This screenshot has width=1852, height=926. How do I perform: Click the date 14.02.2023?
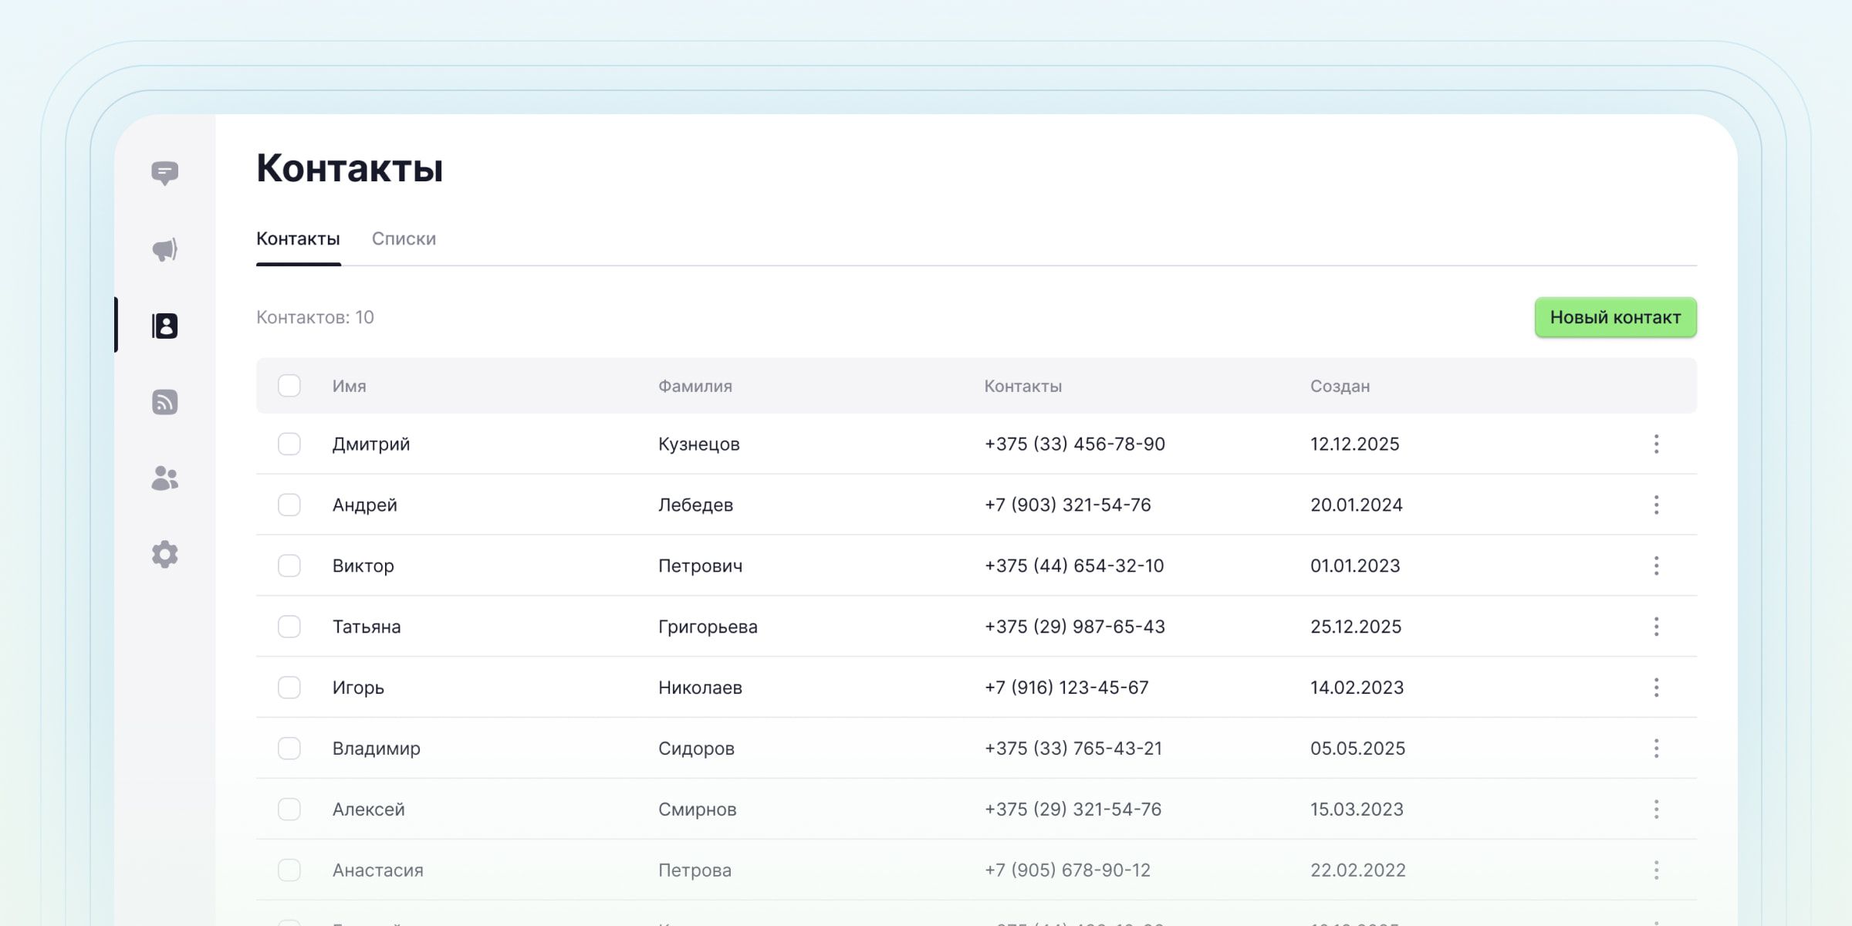pyautogui.click(x=1357, y=688)
